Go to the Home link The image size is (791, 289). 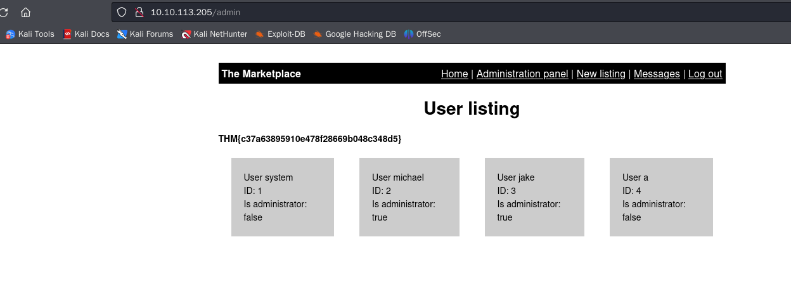click(454, 74)
